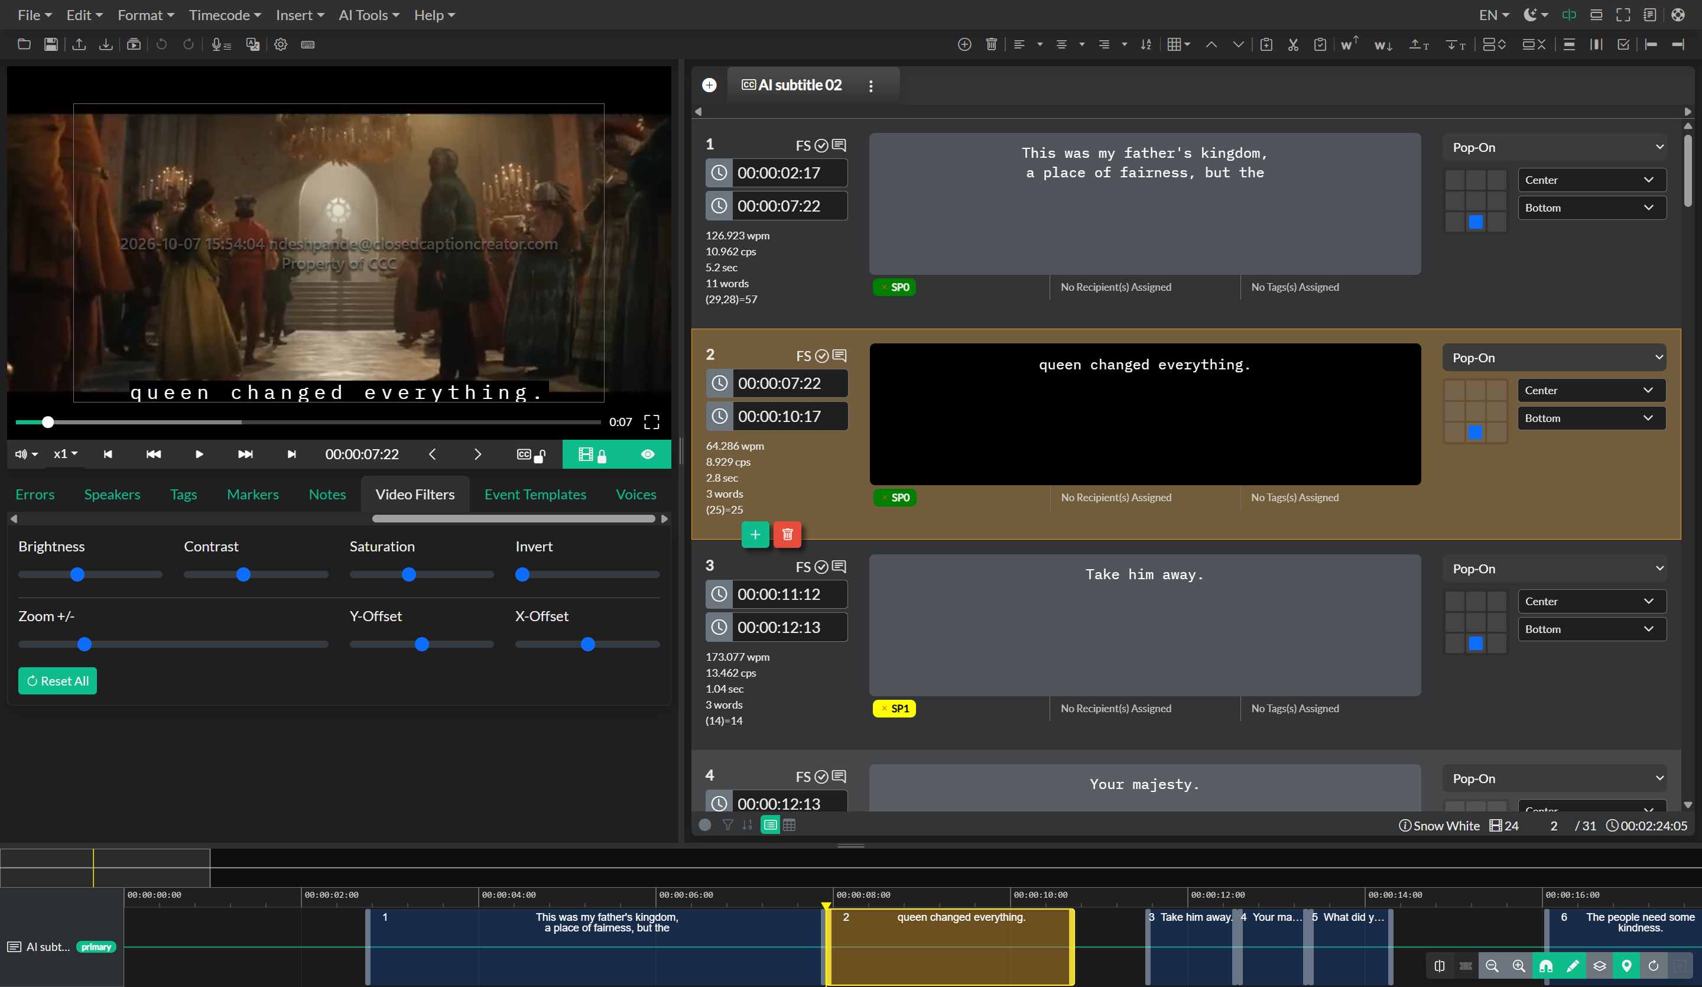The width and height of the screenshot is (1702, 987).
Task: Toggle the timeline magnet snapping button
Action: click(x=1546, y=966)
